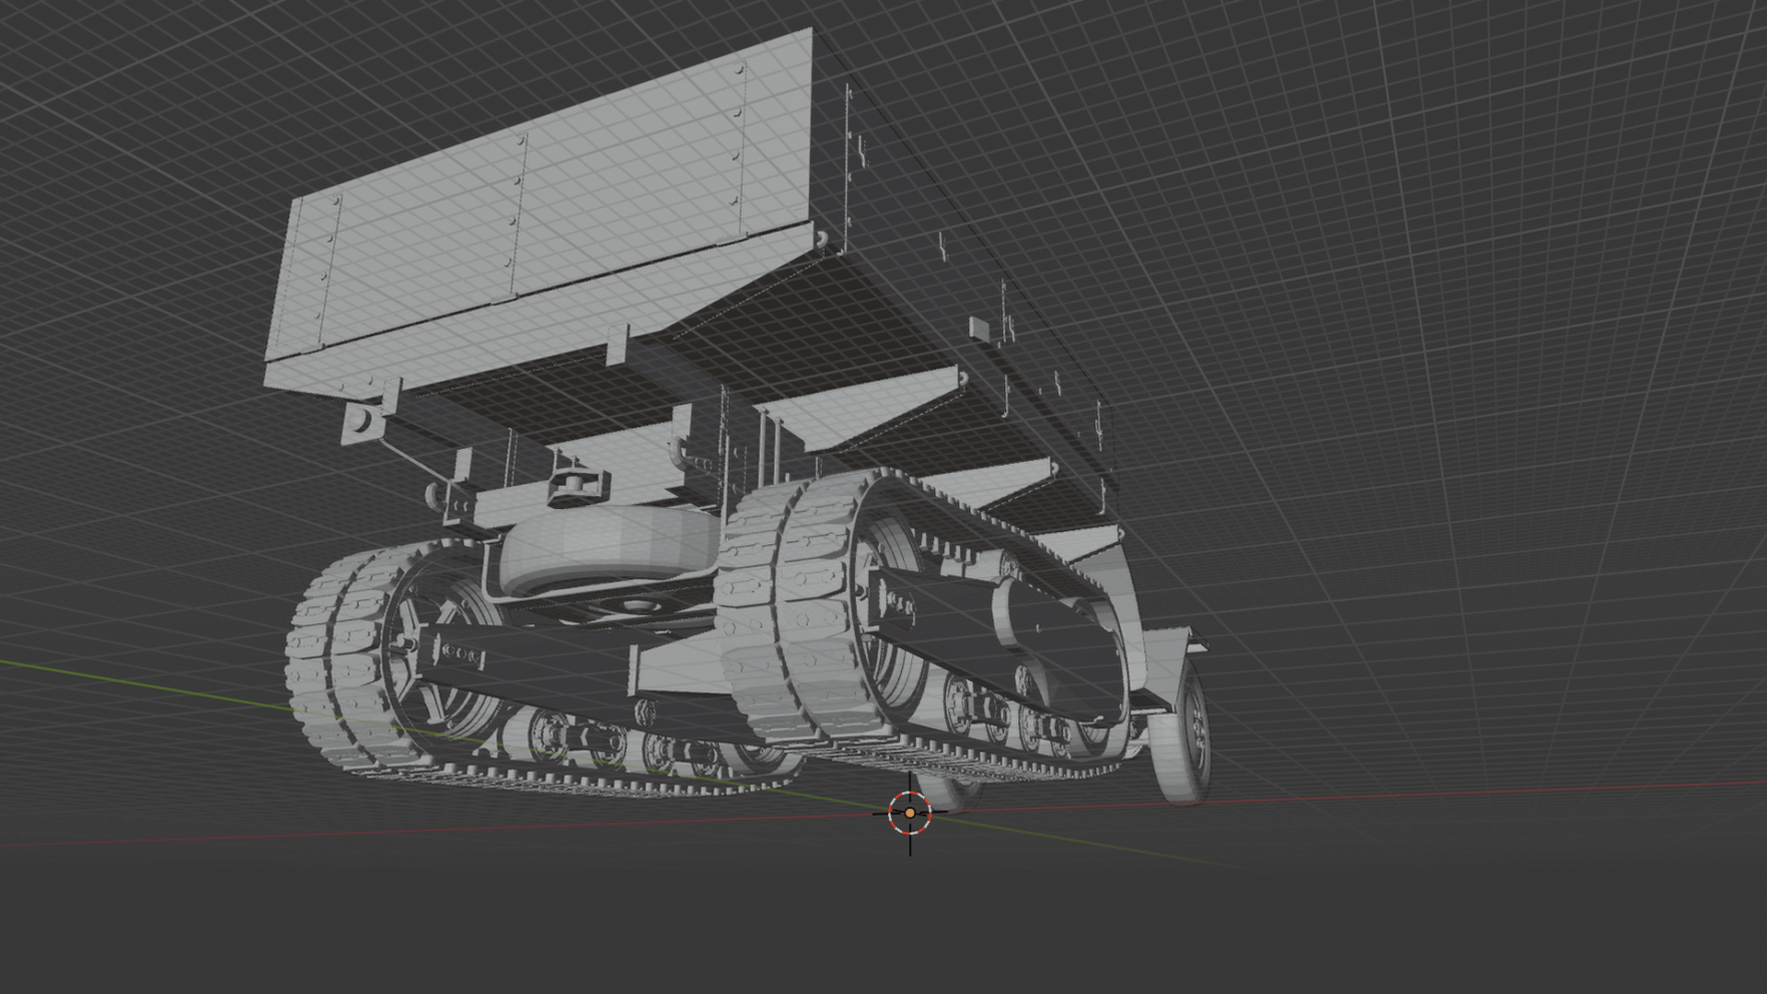The height and width of the screenshot is (994, 1767).
Task: Click the 3D cursor crosshair
Action: [910, 814]
